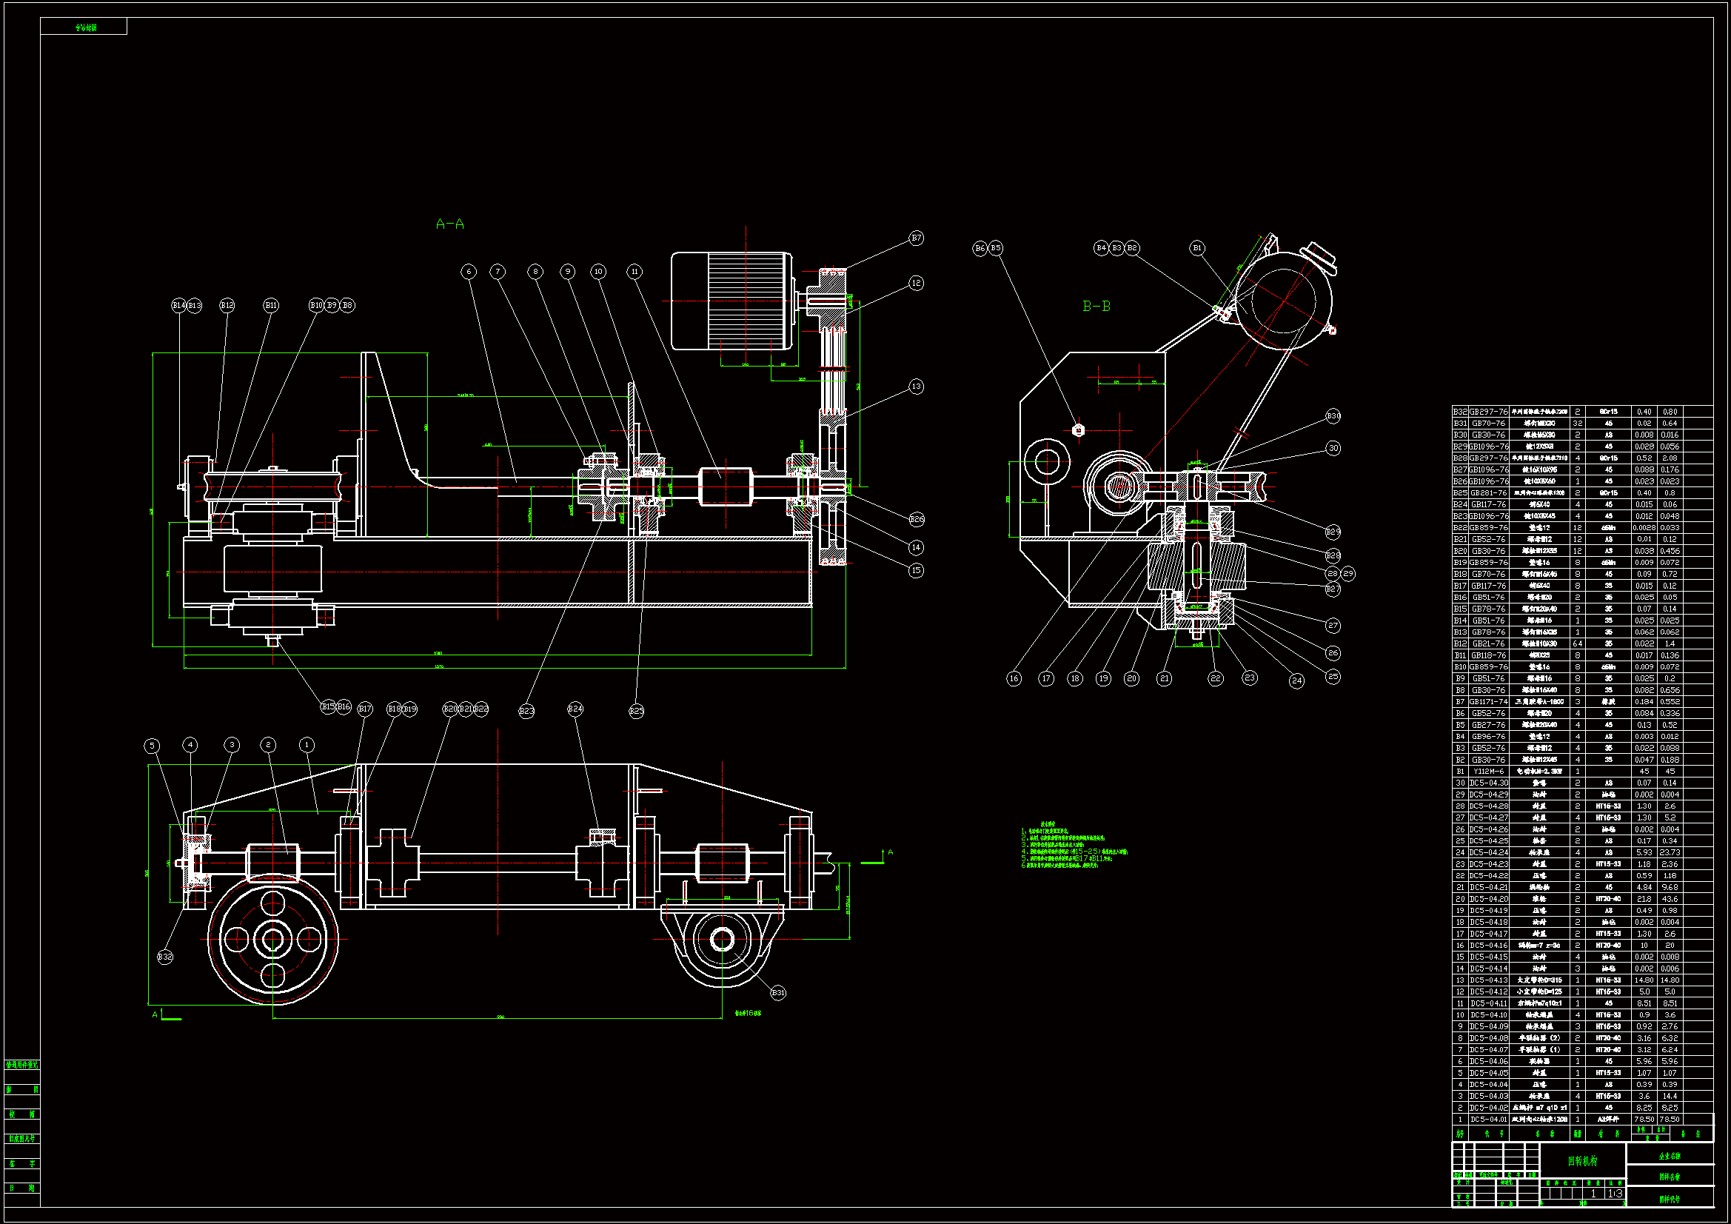Click balloon B31 below the bearing housing
Image resolution: width=1731 pixels, height=1224 pixels.
coord(778,993)
